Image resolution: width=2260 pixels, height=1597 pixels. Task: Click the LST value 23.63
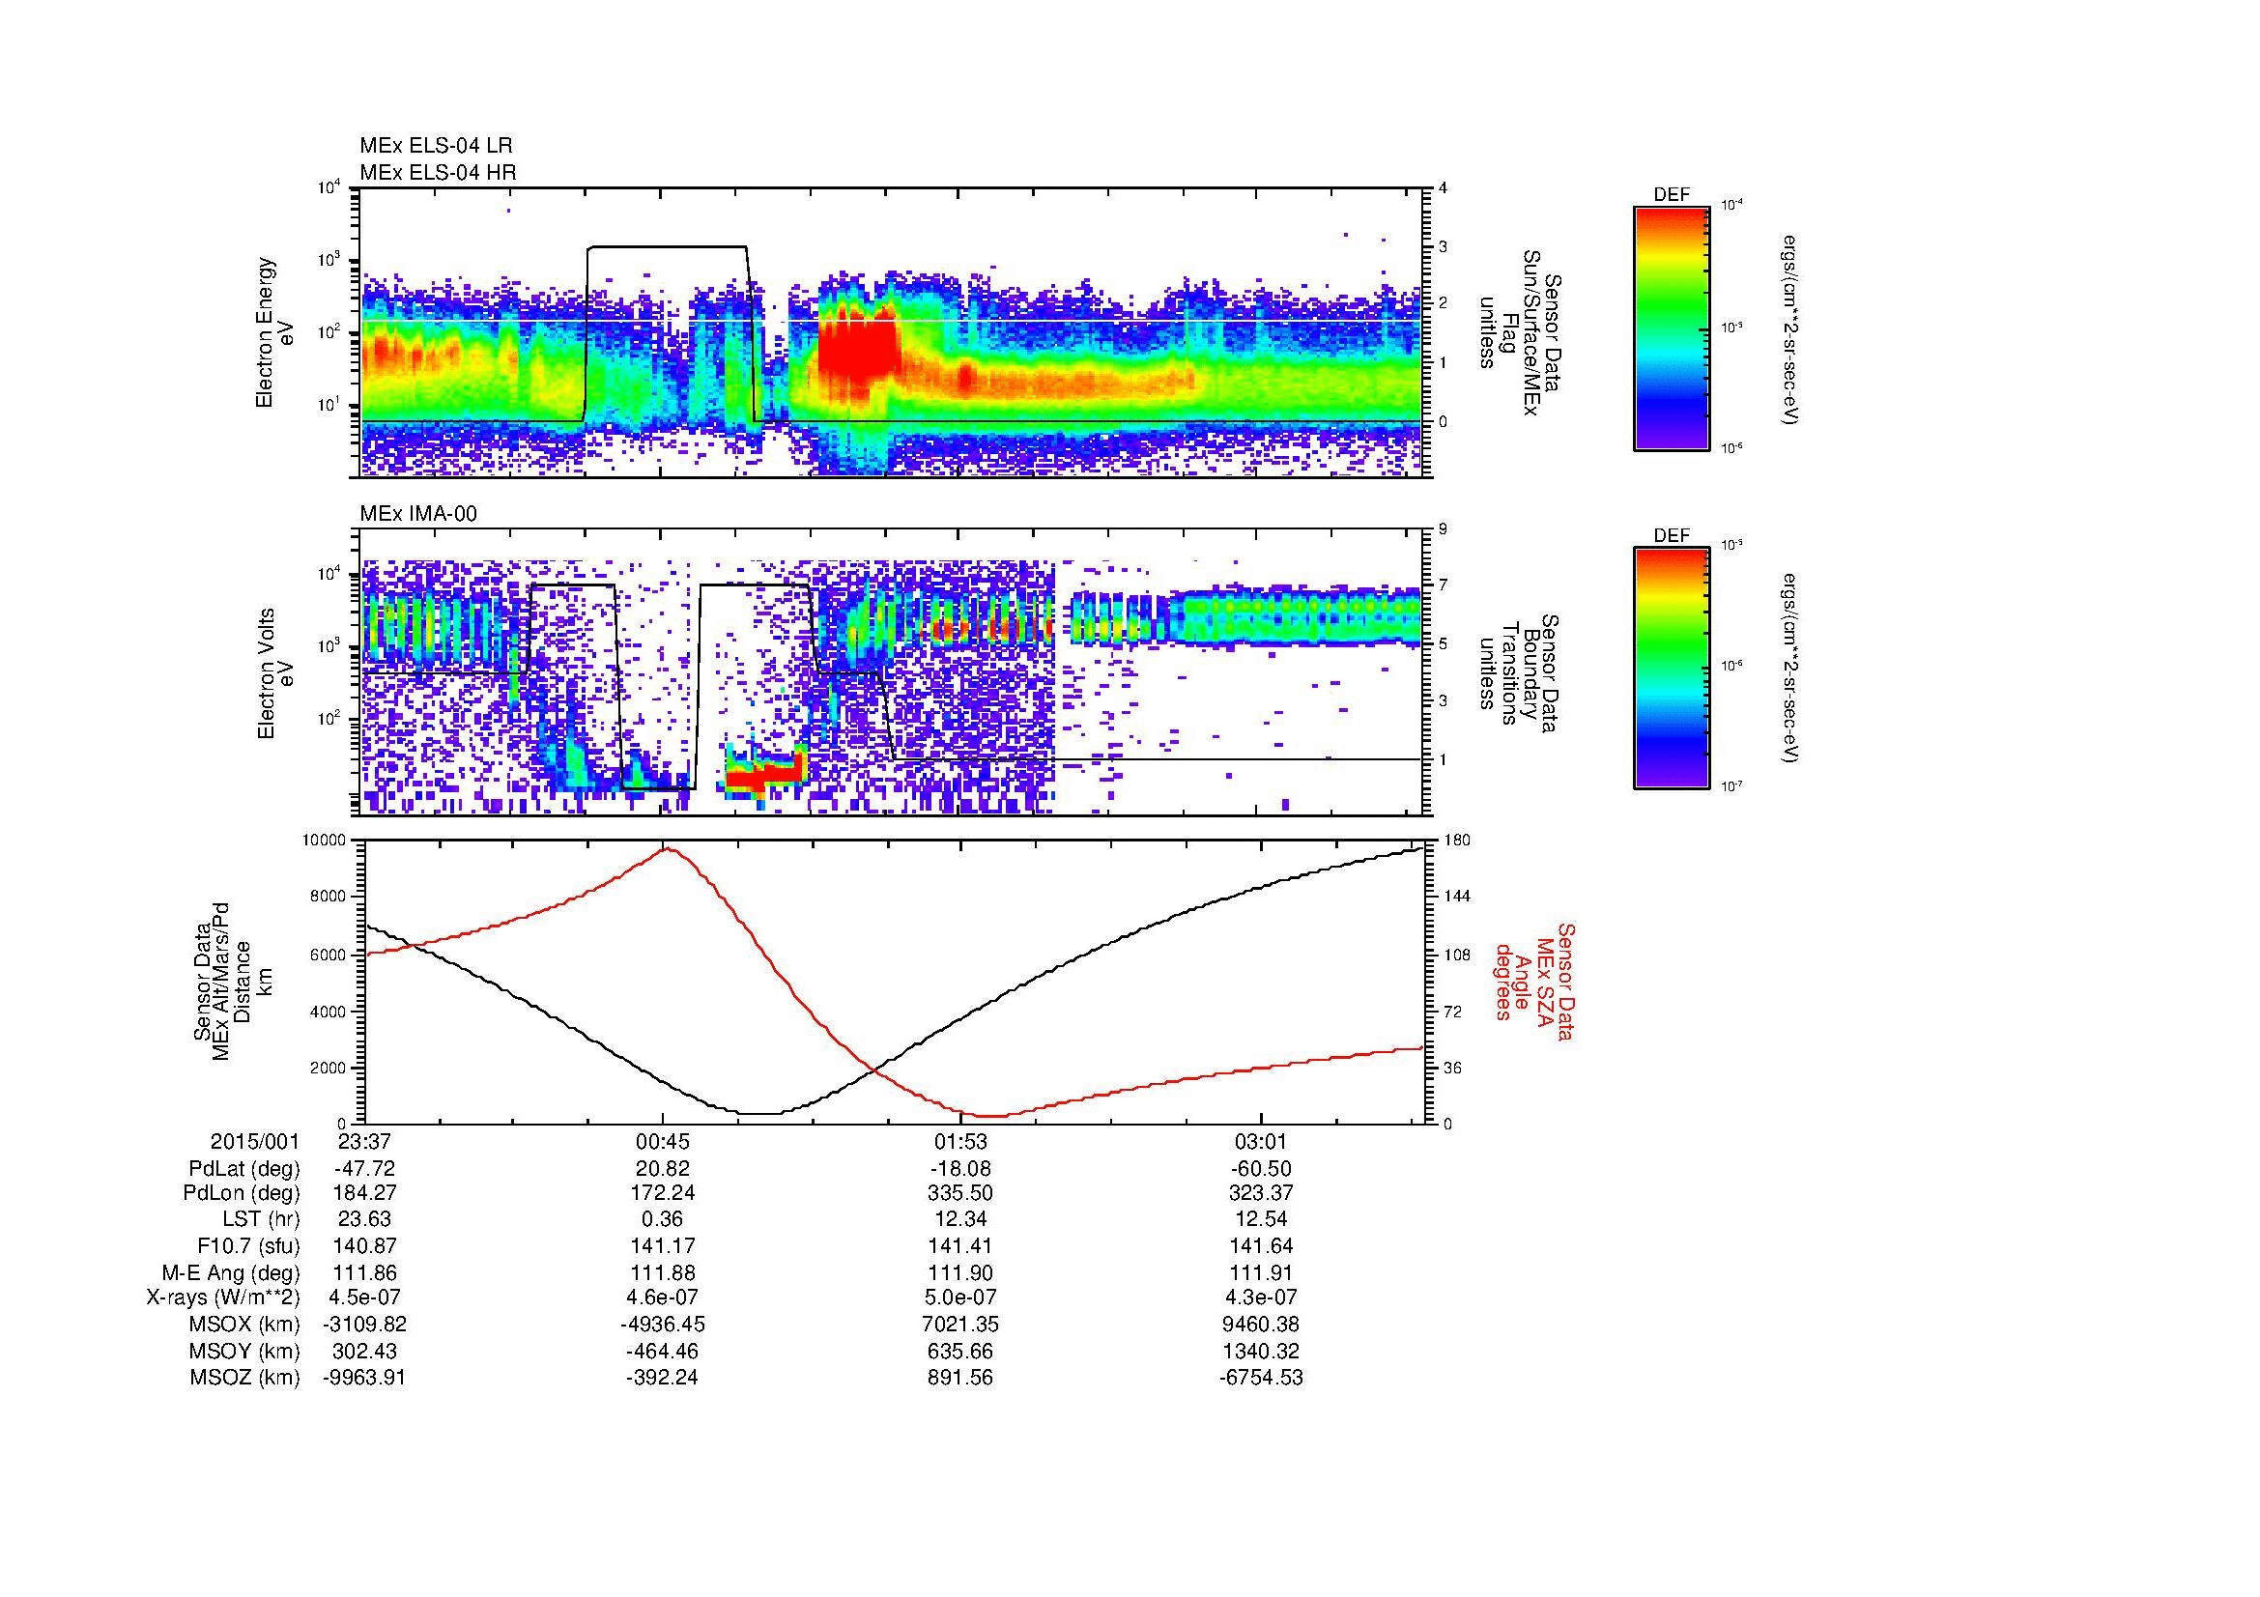coord(364,1220)
